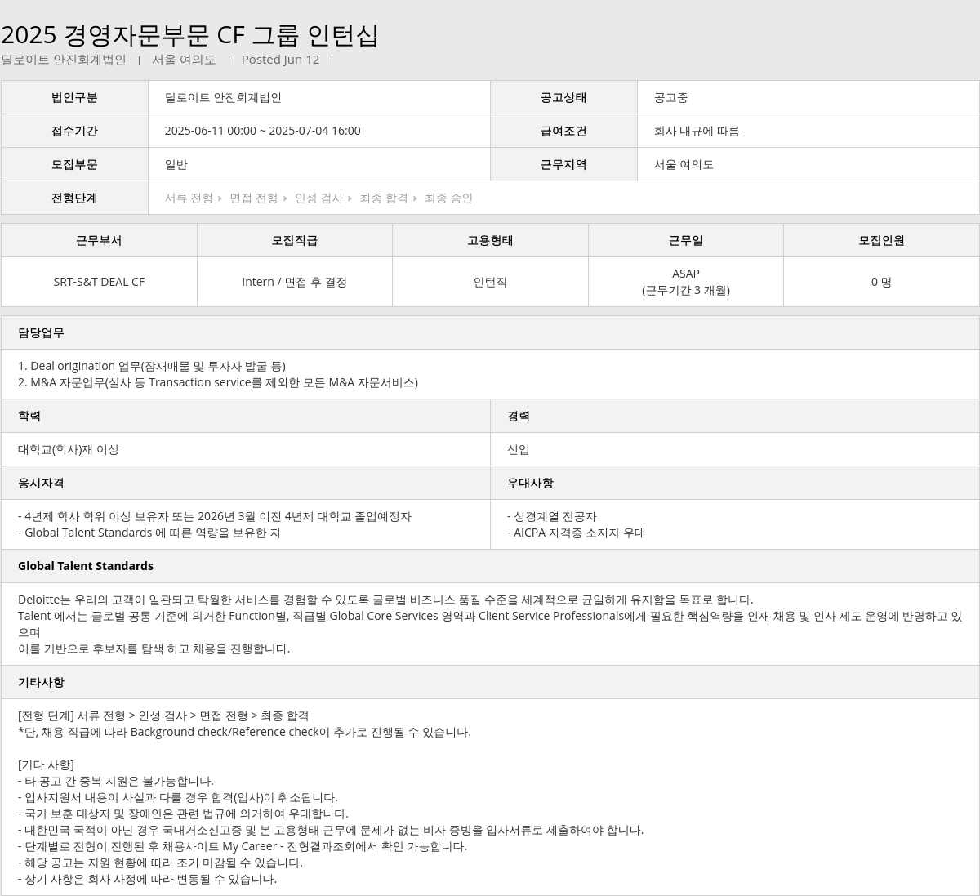Click '서울 여의도' in the 근무지역 row
The width and height of the screenshot is (980, 896).
coord(684,164)
